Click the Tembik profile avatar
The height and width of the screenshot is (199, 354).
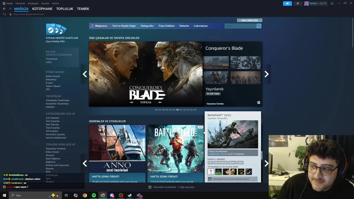click(306, 3)
